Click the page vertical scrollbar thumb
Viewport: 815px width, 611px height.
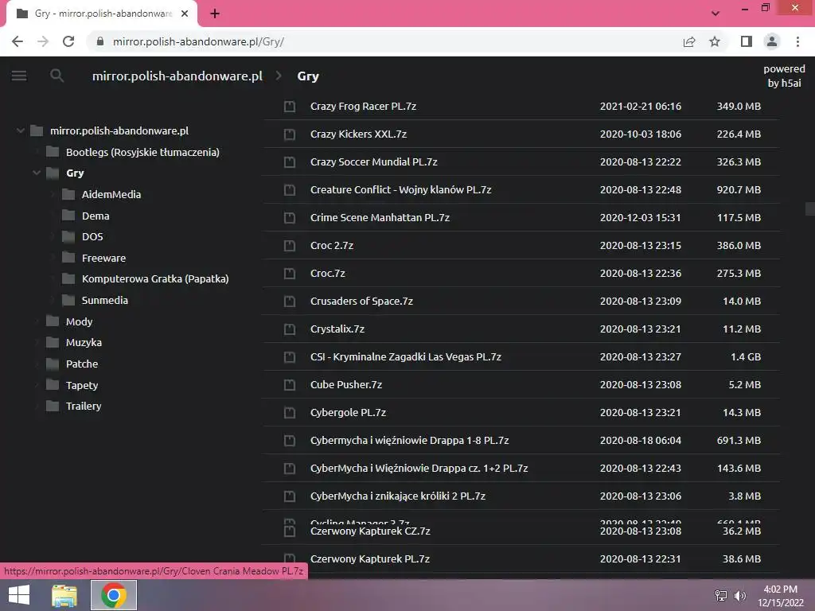(x=809, y=208)
